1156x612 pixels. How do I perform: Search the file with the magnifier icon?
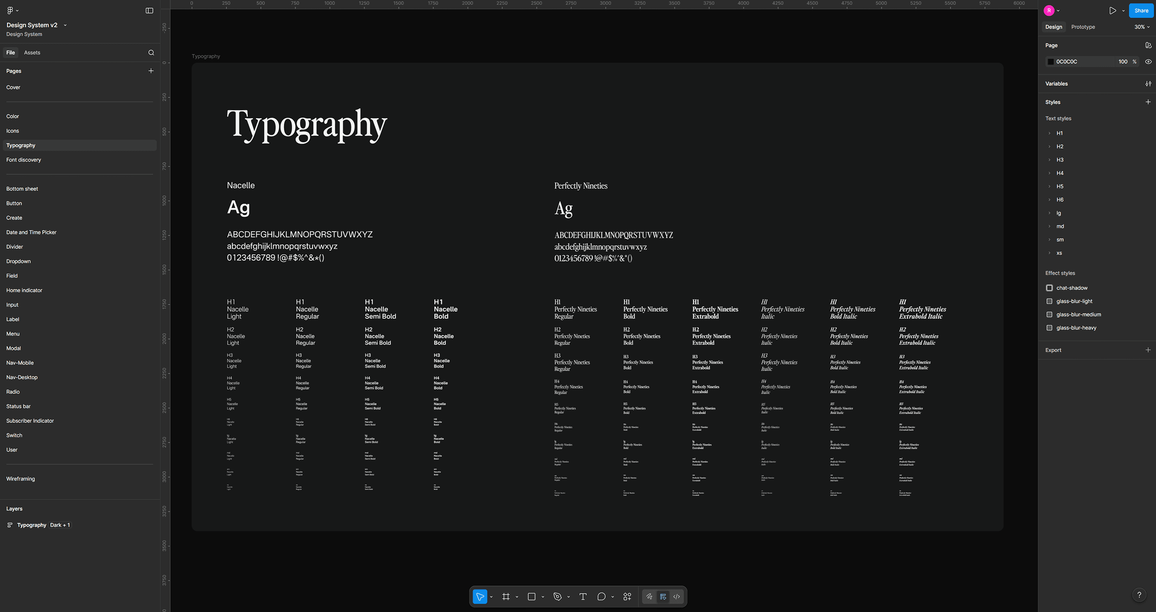[x=151, y=53]
